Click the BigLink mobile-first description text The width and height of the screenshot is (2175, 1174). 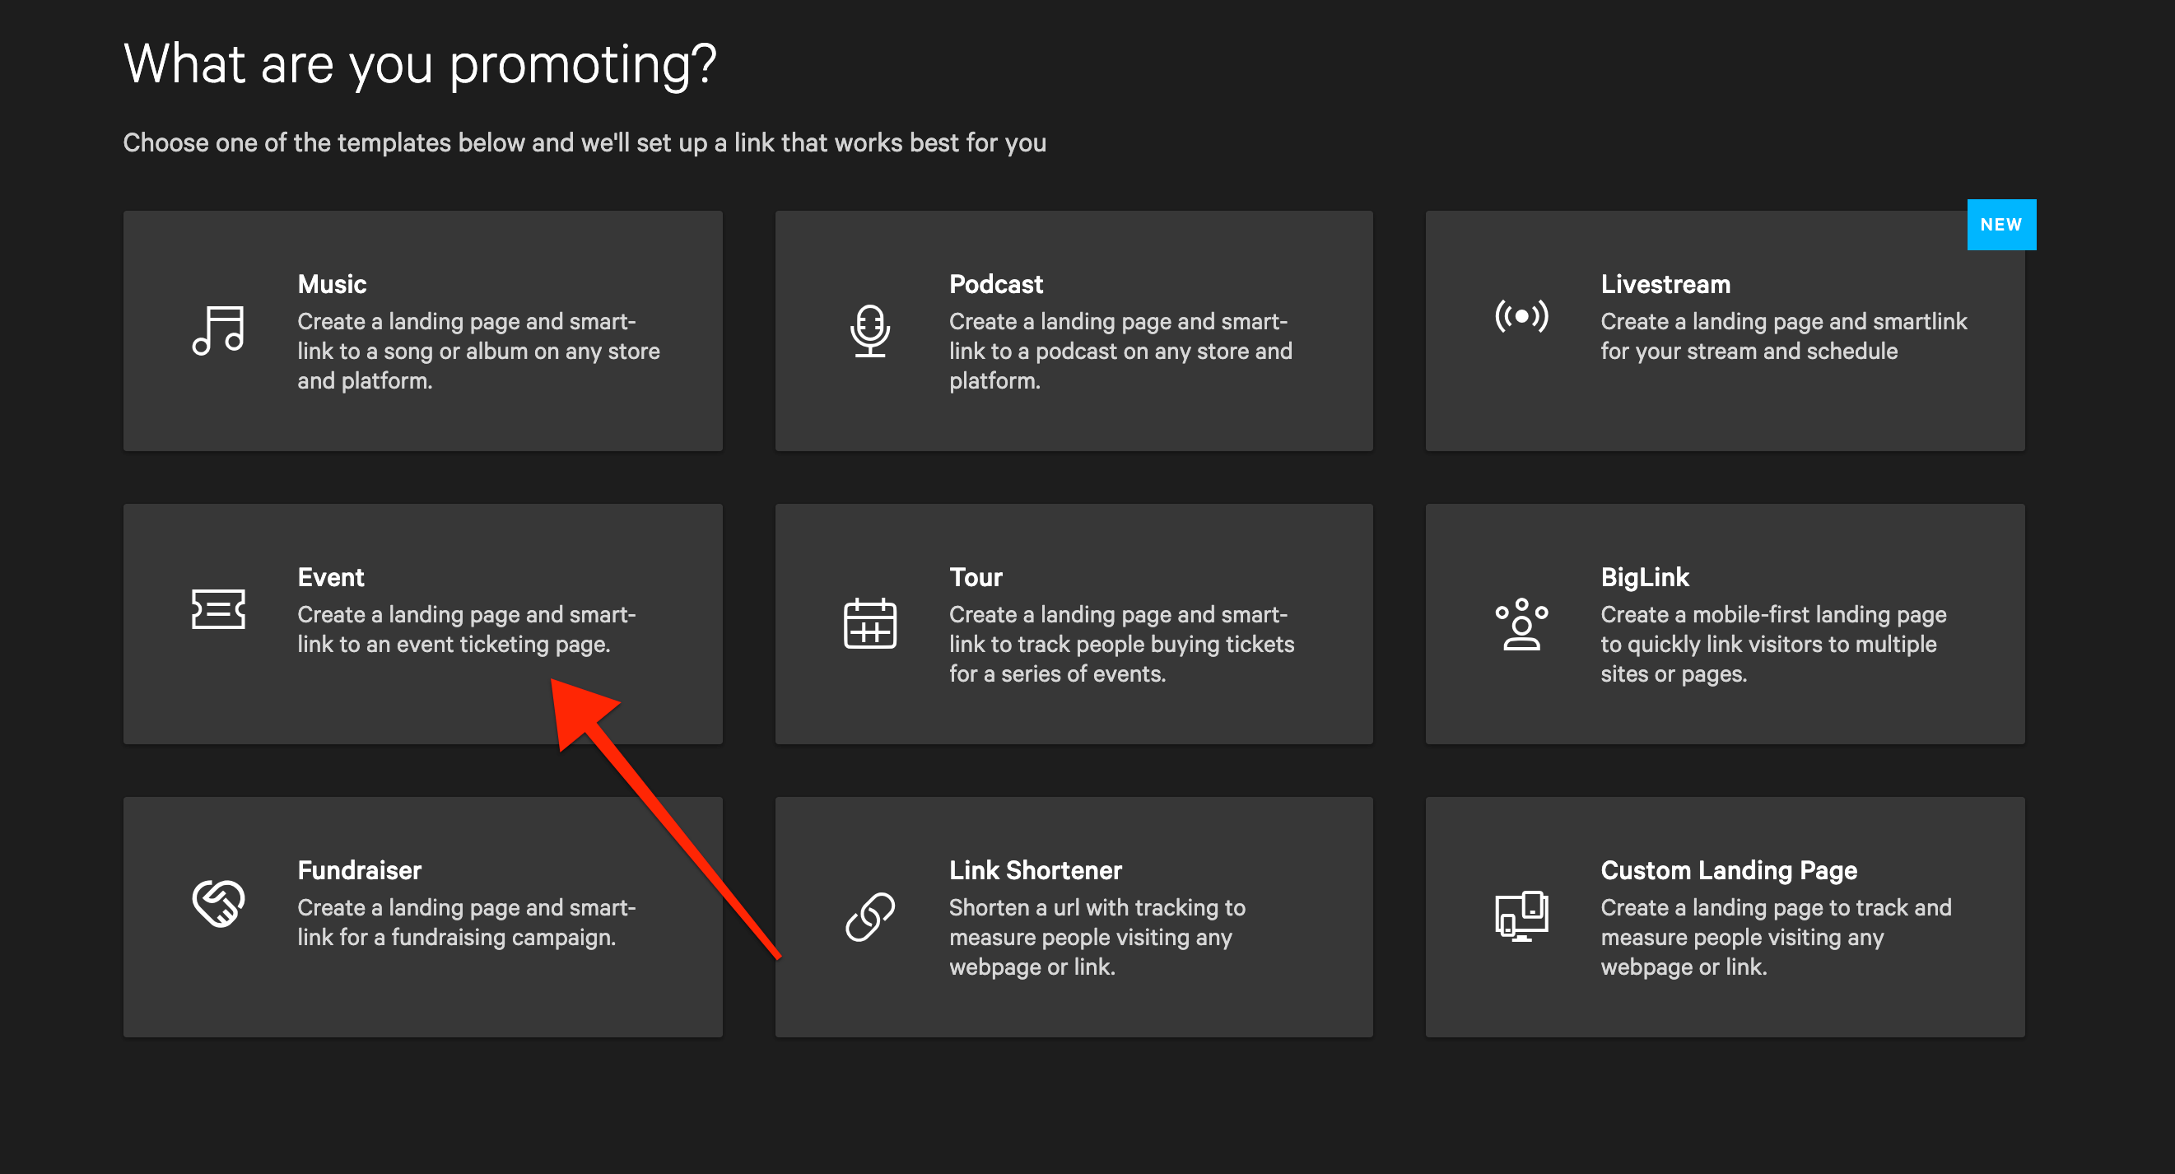1773,644
